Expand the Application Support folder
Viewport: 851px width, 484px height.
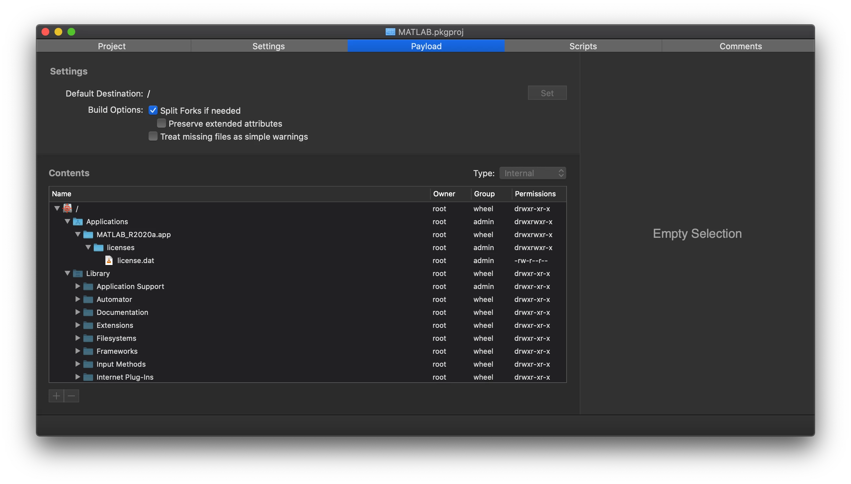click(78, 286)
